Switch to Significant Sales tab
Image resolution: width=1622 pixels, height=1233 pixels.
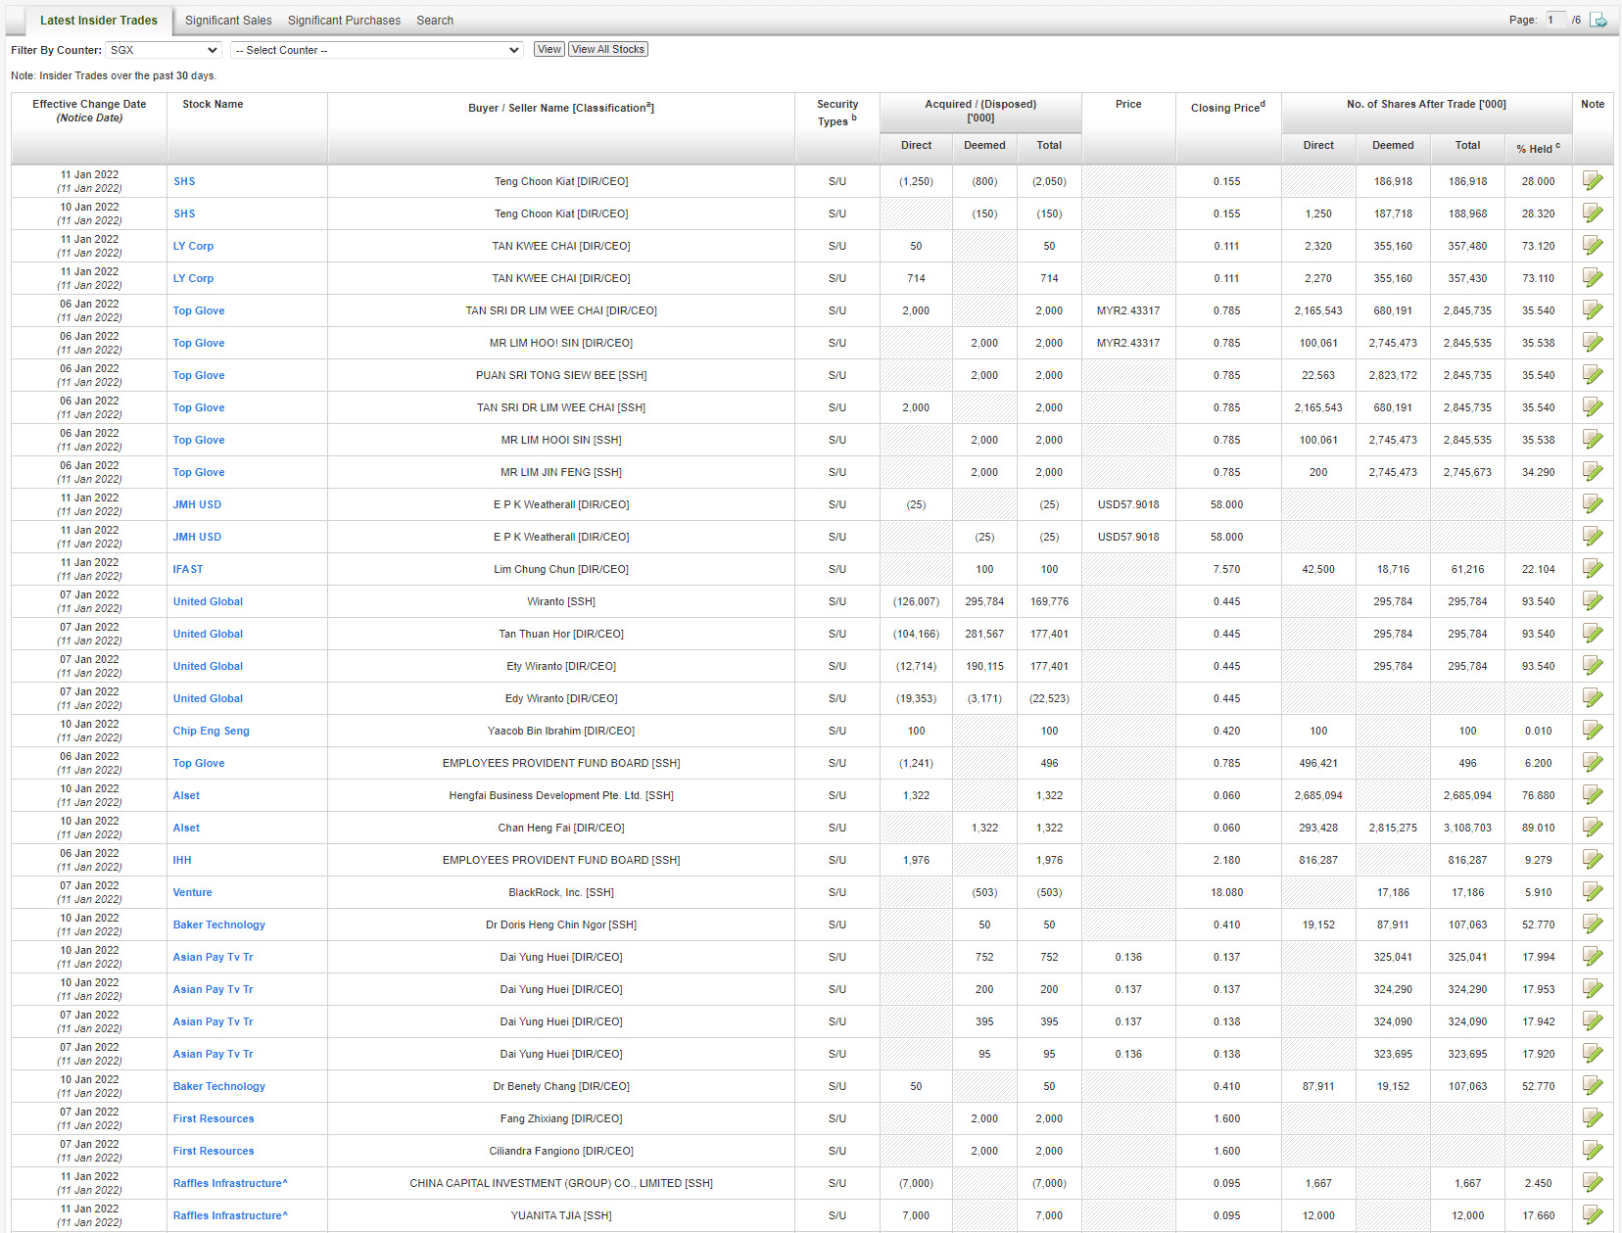(x=228, y=21)
